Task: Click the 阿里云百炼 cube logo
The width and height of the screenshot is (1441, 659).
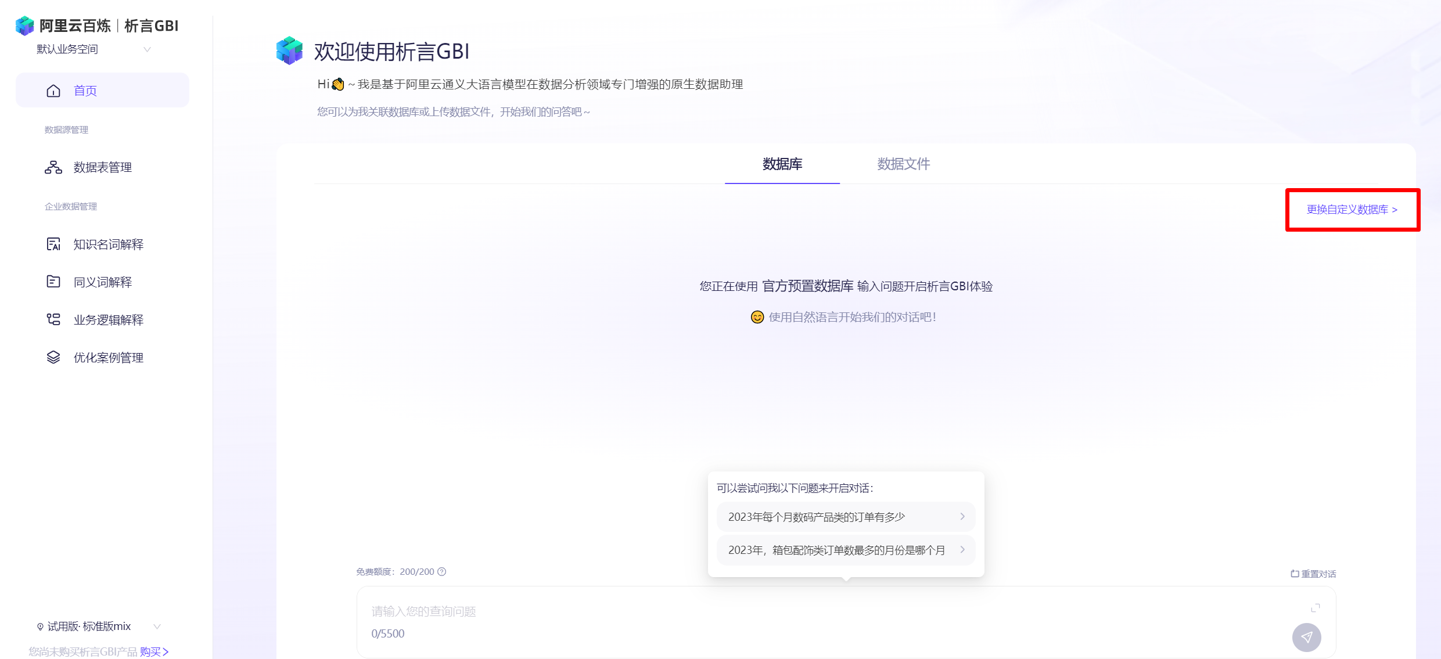Action: pos(24,26)
